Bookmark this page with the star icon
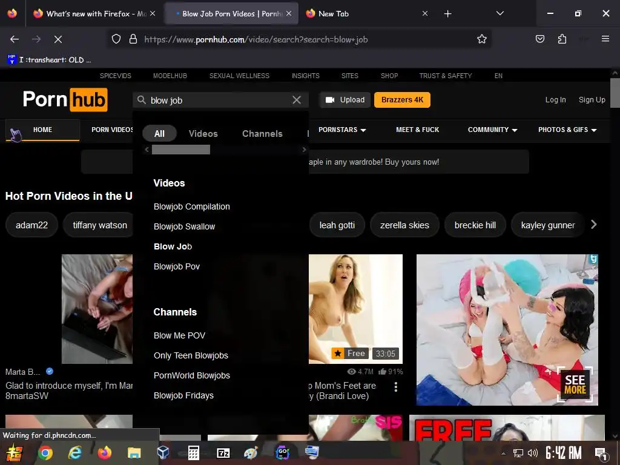The width and height of the screenshot is (620, 465). click(481, 39)
